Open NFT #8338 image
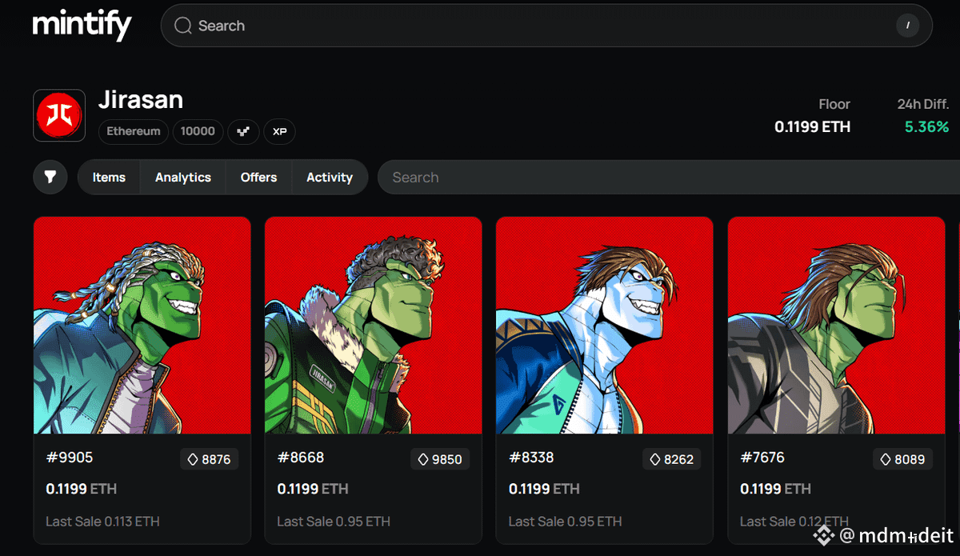The height and width of the screenshot is (556, 960). tap(605, 326)
